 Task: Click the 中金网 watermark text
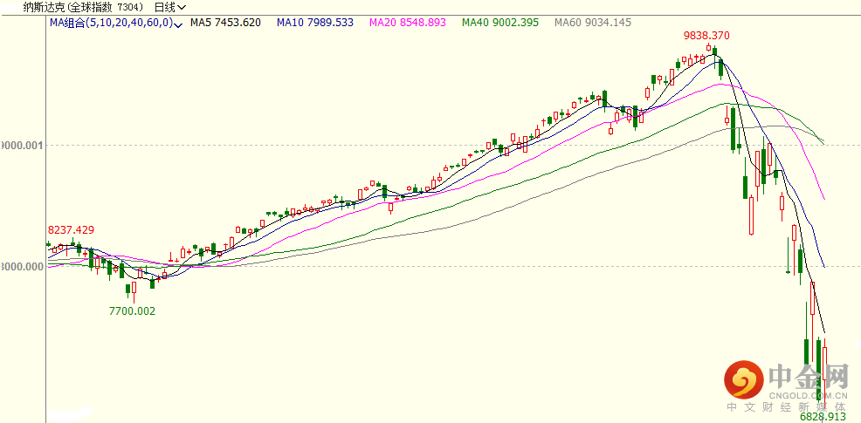809,376
